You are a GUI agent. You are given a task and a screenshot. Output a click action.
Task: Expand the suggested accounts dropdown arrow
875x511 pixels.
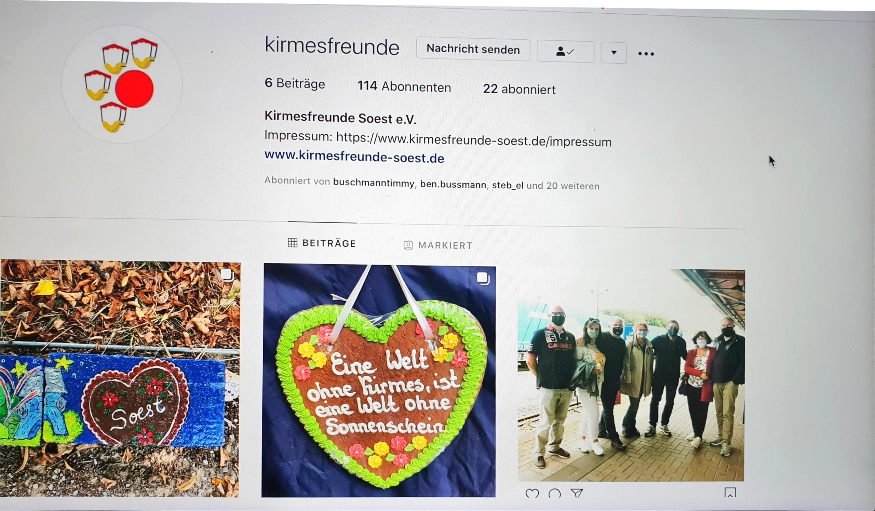click(614, 53)
